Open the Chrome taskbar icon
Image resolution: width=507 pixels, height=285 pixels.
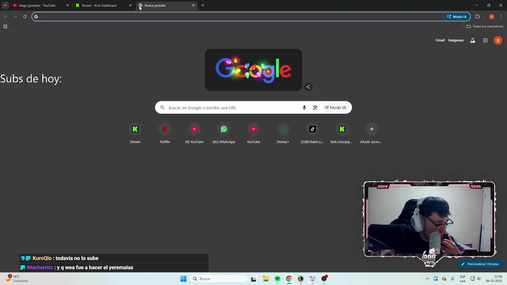[x=289, y=279]
